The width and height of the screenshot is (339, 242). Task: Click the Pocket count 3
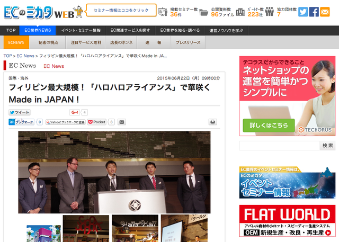[x=111, y=122]
